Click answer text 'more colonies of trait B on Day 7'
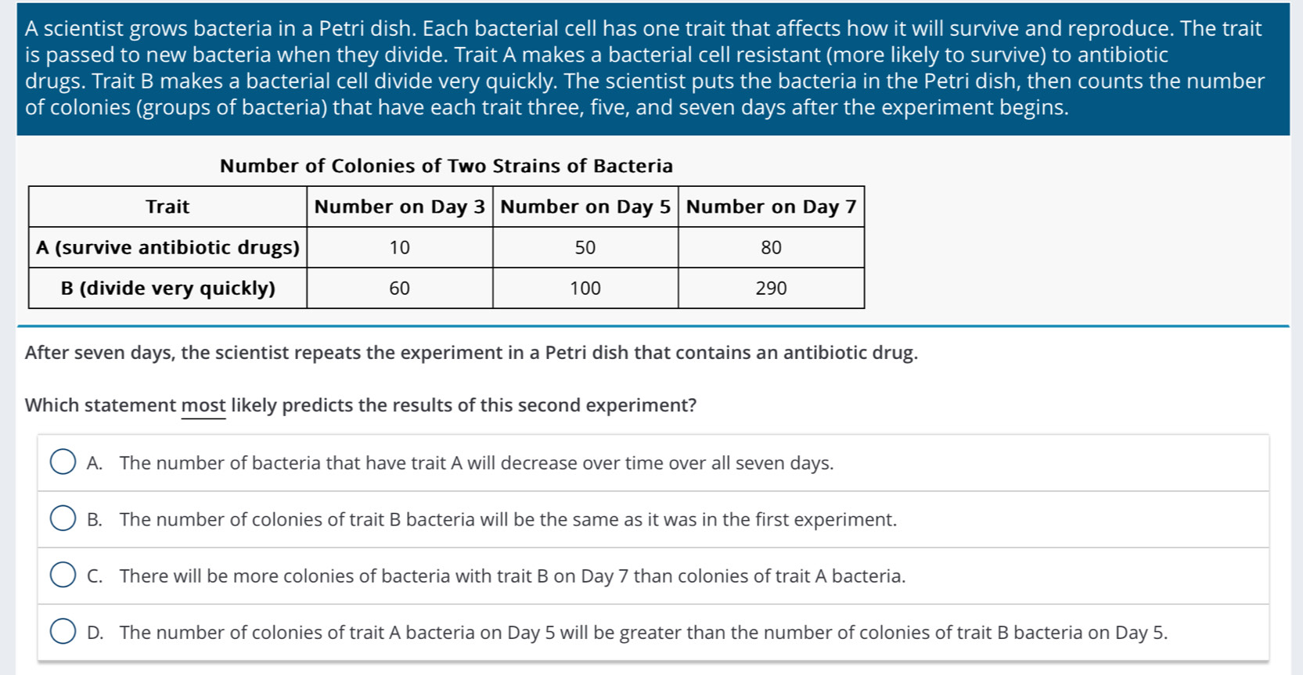Image resolution: width=1303 pixels, height=675 pixels. pyautogui.click(x=513, y=576)
